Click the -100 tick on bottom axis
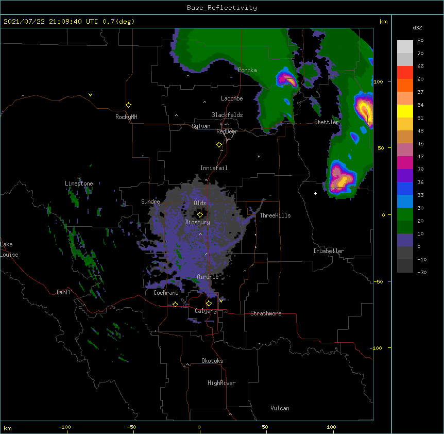444x434 pixels. click(x=64, y=427)
